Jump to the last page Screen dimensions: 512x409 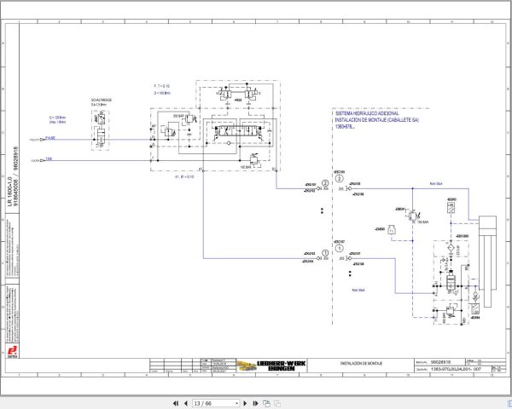click(x=256, y=403)
